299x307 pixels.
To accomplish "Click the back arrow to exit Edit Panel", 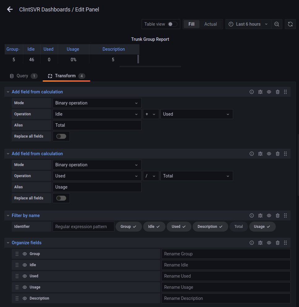I will pos(10,10).
